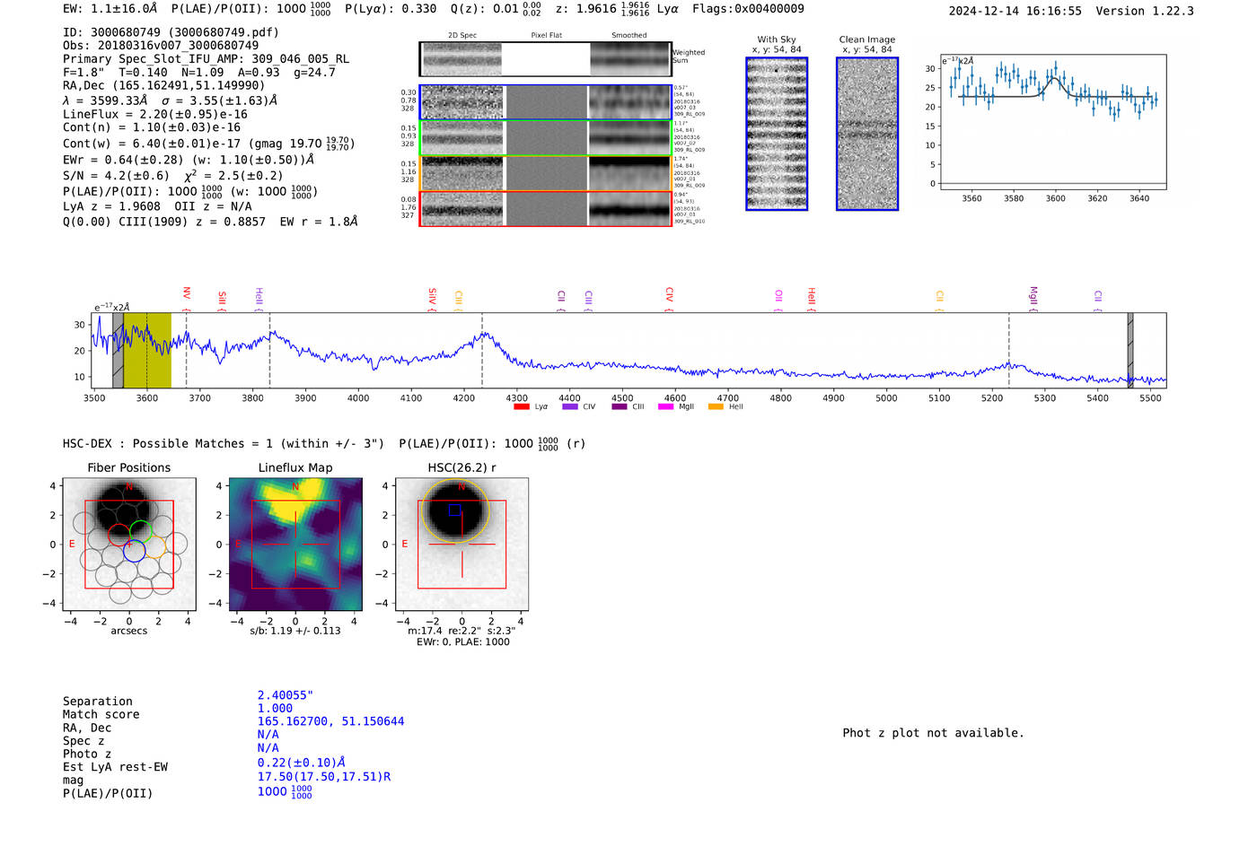The height and width of the screenshot is (855, 1257).
Task: Click the magenta MgII legend swatch
Action: pos(665,407)
